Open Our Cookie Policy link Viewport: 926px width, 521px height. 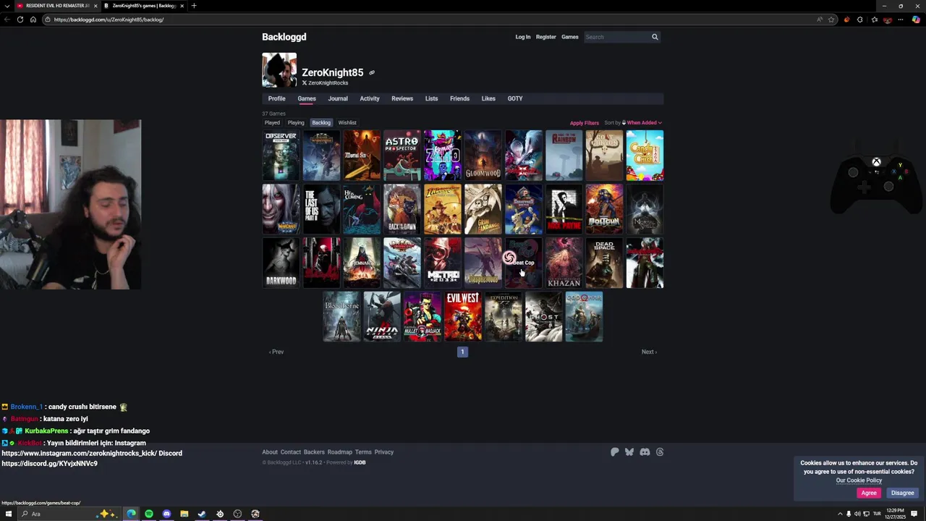859,480
